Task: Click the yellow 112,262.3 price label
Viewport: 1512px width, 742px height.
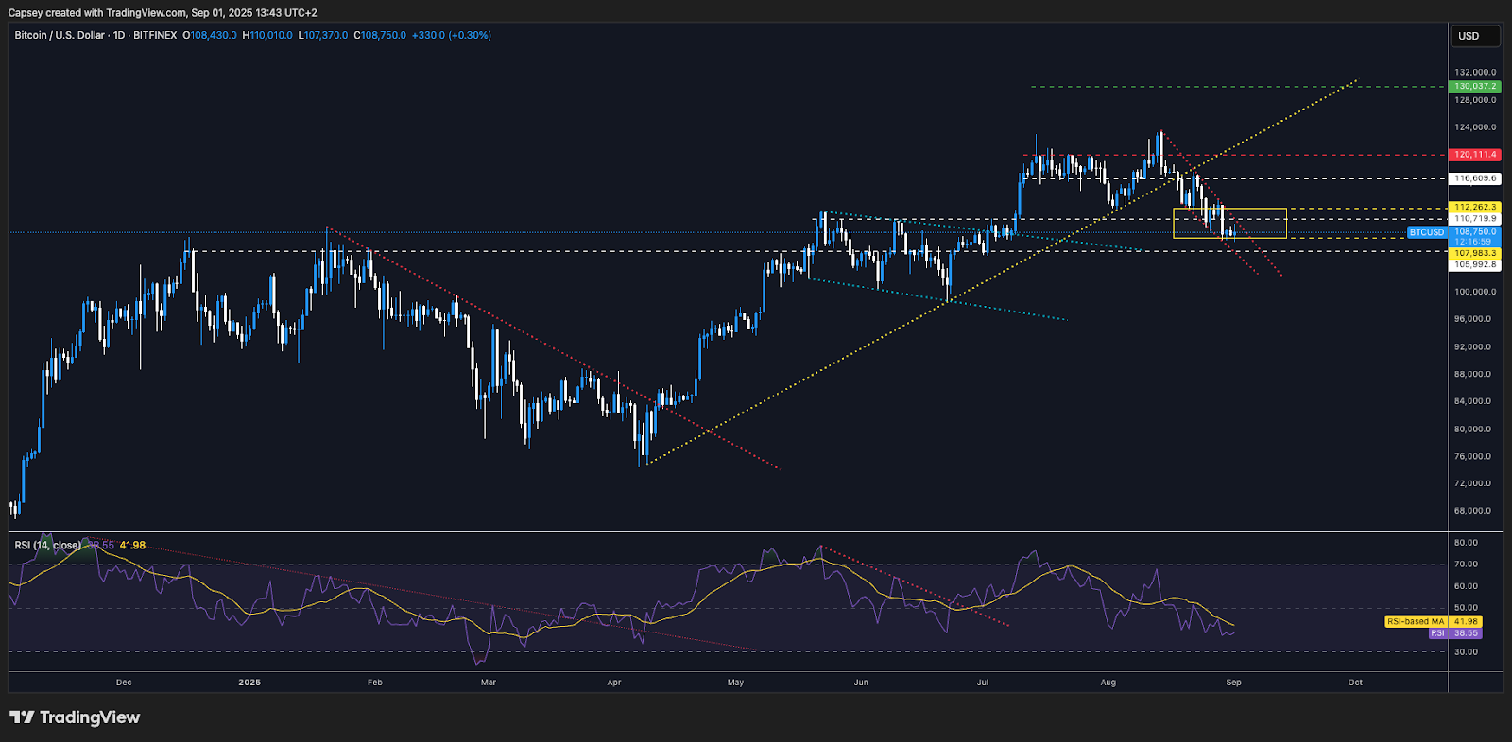Action: [1474, 208]
